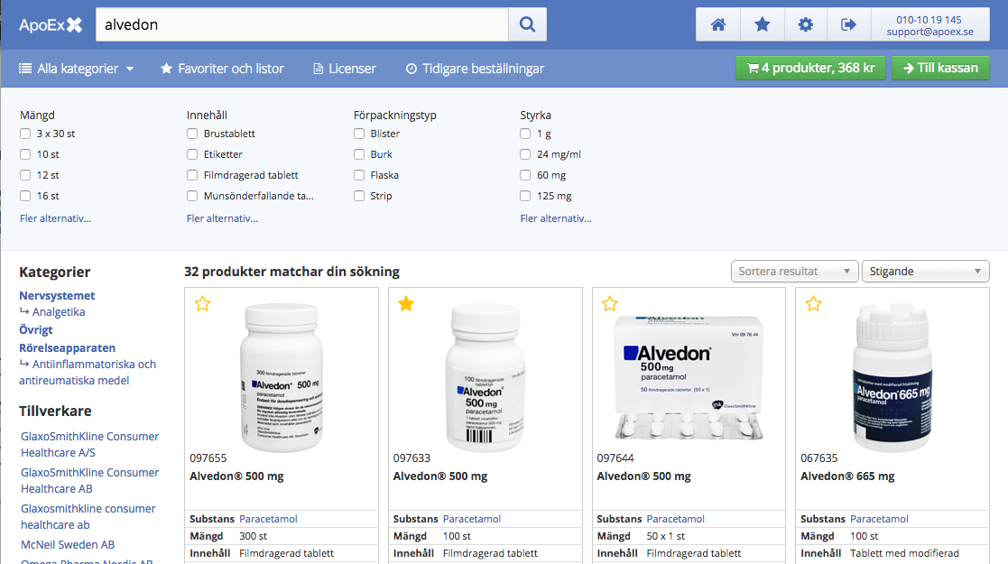Open favorites via the top star icon
This screenshot has height=564, width=1008.
[x=762, y=24]
